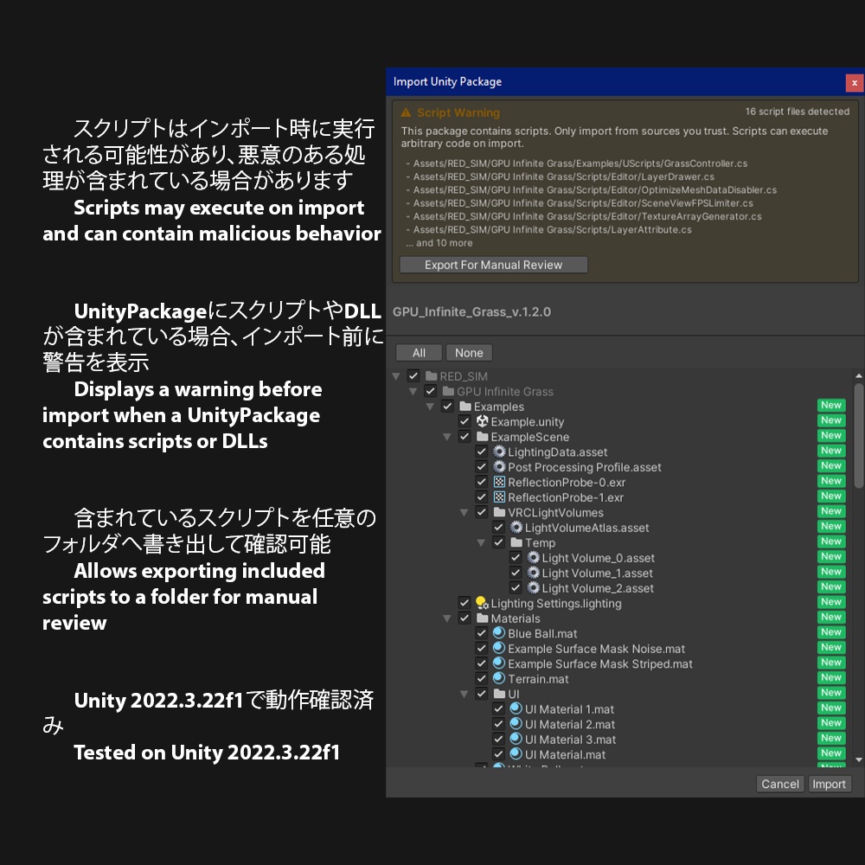
Task: Uncheck the Examples folder checkbox
Action: (447, 407)
